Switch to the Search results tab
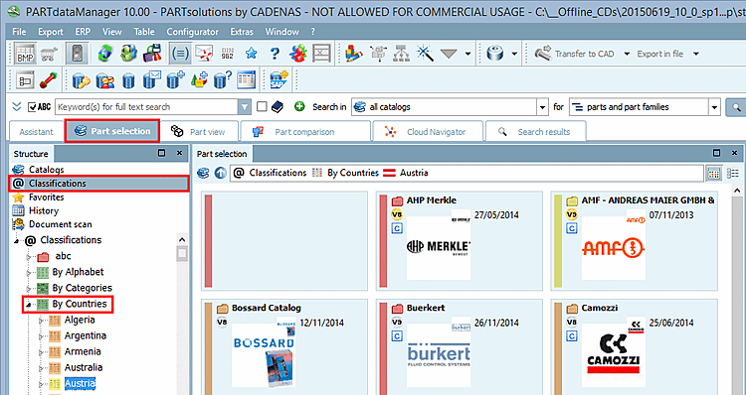Screen dimensions: 746x395 [535, 132]
